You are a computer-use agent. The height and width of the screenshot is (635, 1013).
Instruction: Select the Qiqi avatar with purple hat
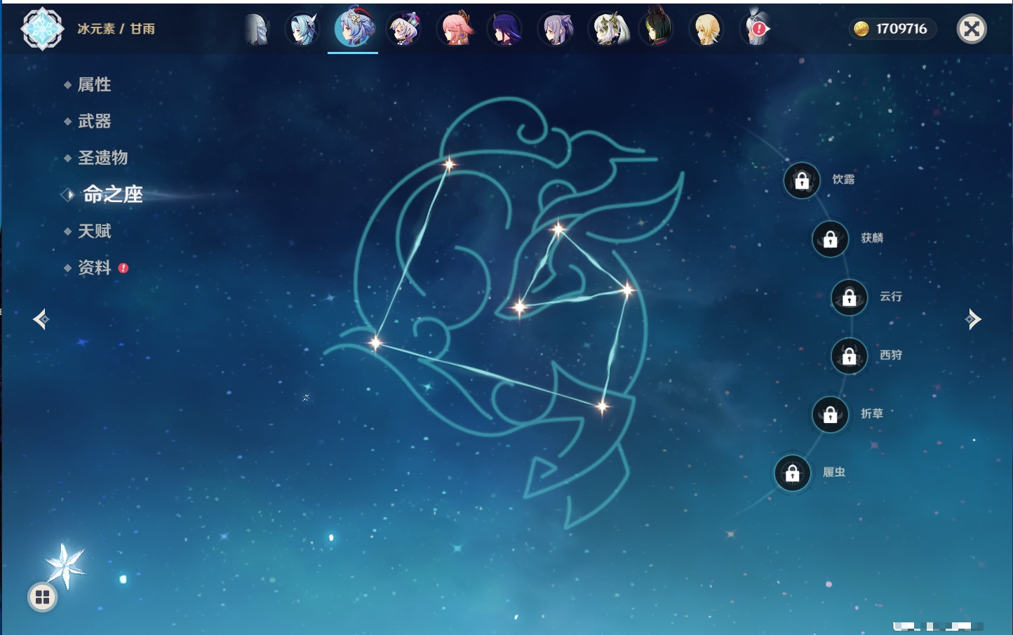(405, 29)
